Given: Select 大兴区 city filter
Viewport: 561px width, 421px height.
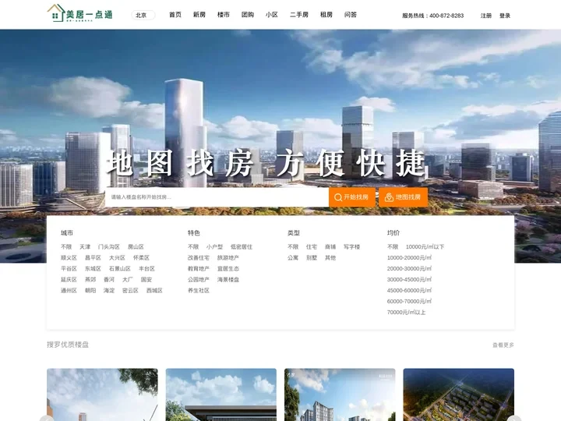Looking at the screenshot, I should (117, 258).
